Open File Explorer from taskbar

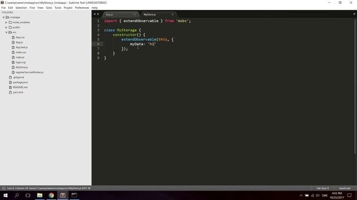coord(40,195)
